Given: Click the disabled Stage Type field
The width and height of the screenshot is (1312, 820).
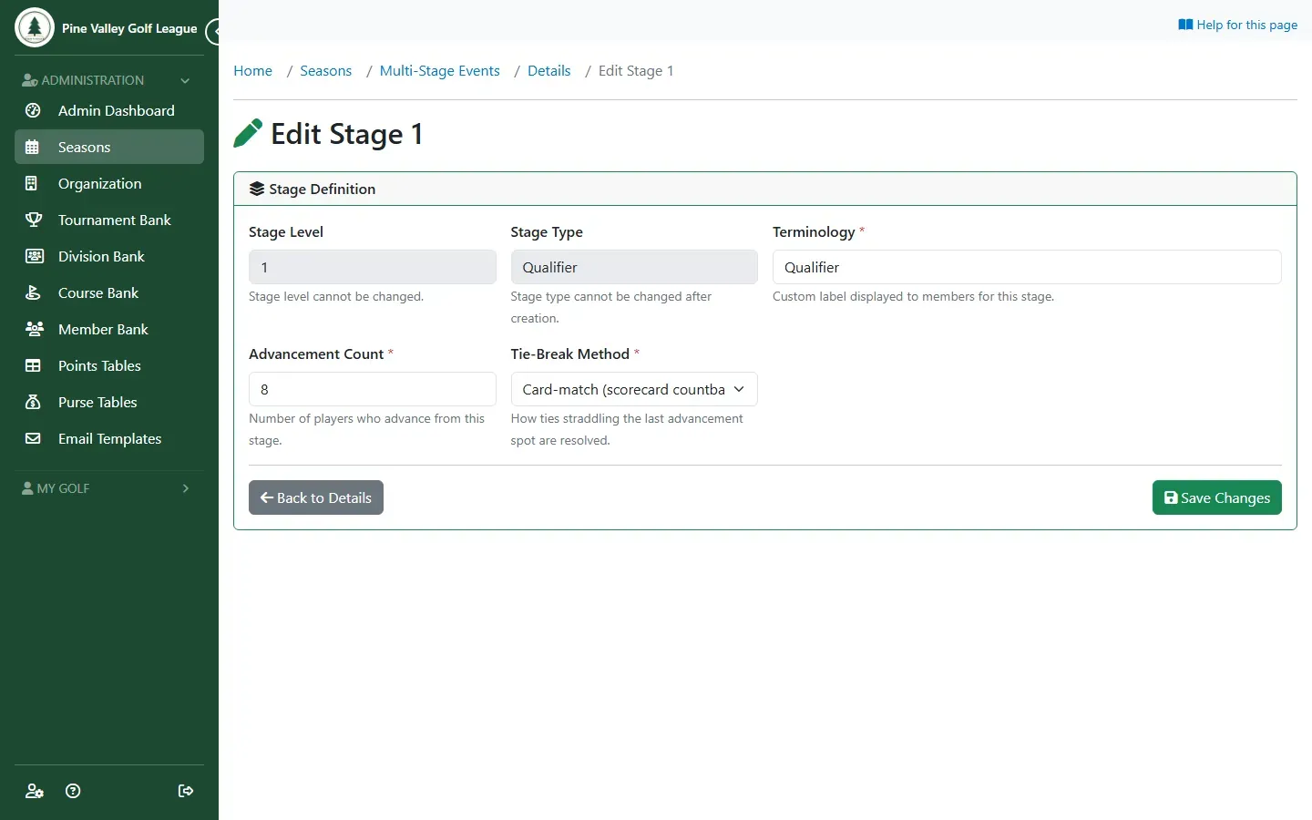Looking at the screenshot, I should click(x=634, y=267).
